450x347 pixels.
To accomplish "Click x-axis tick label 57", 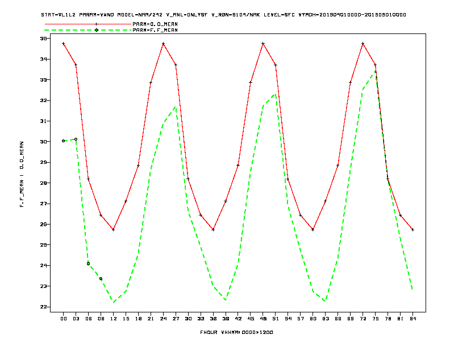I will 301,319.
